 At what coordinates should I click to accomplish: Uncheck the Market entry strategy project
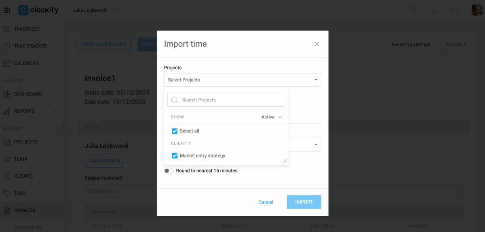tap(174, 155)
